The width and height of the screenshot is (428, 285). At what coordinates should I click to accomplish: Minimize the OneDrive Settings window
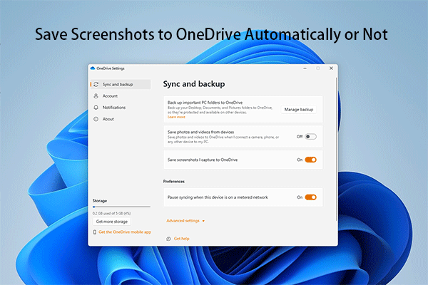pos(305,68)
